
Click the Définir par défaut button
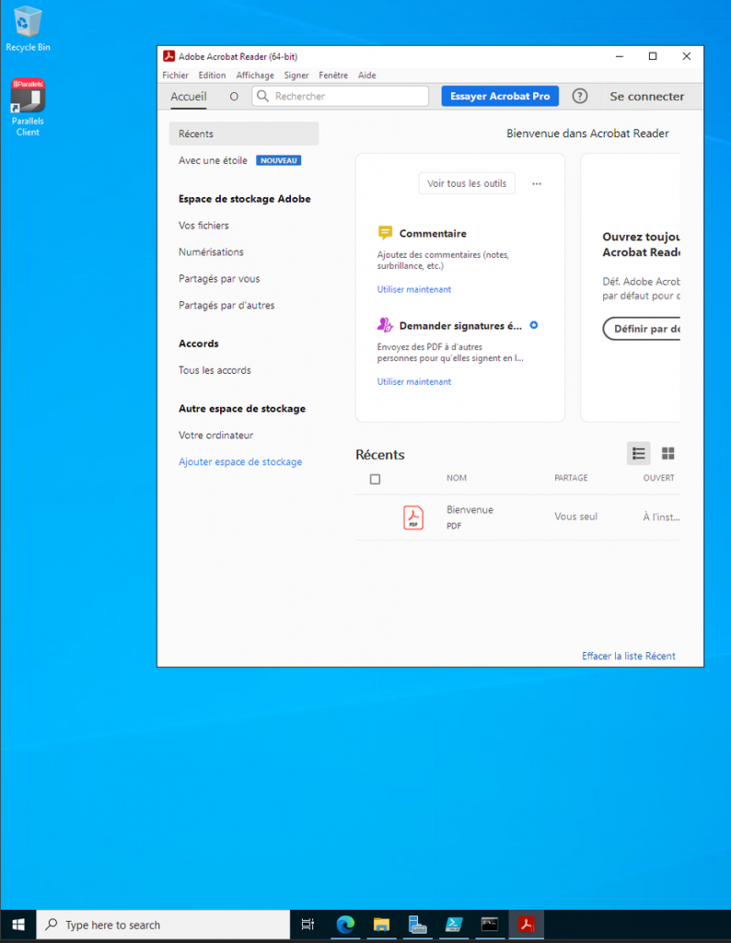[642, 329]
